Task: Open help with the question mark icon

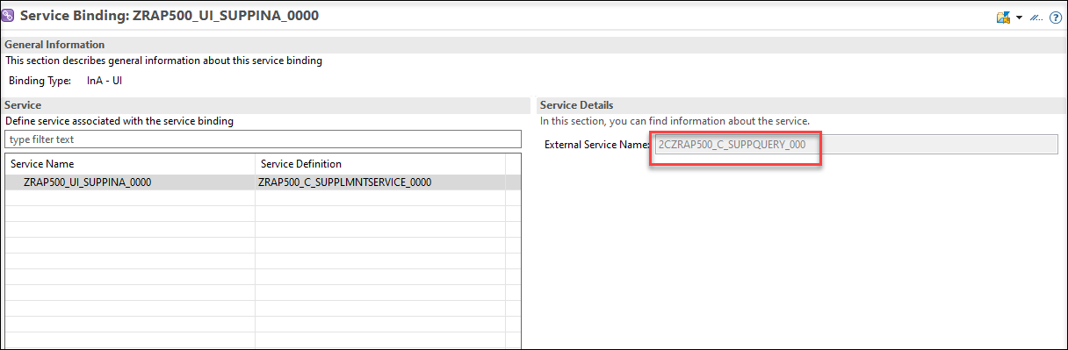Action: pyautogui.click(x=1056, y=17)
